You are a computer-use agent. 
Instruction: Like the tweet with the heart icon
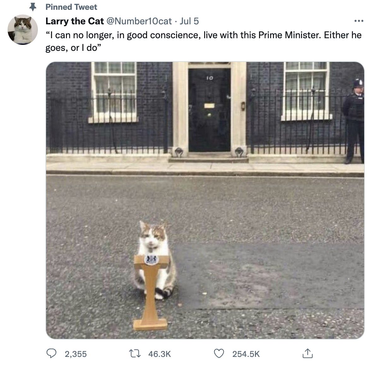219,353
